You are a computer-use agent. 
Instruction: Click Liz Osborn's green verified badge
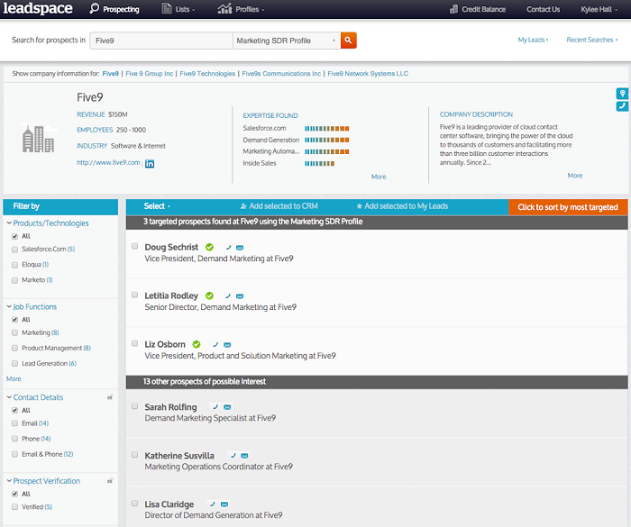(x=197, y=344)
